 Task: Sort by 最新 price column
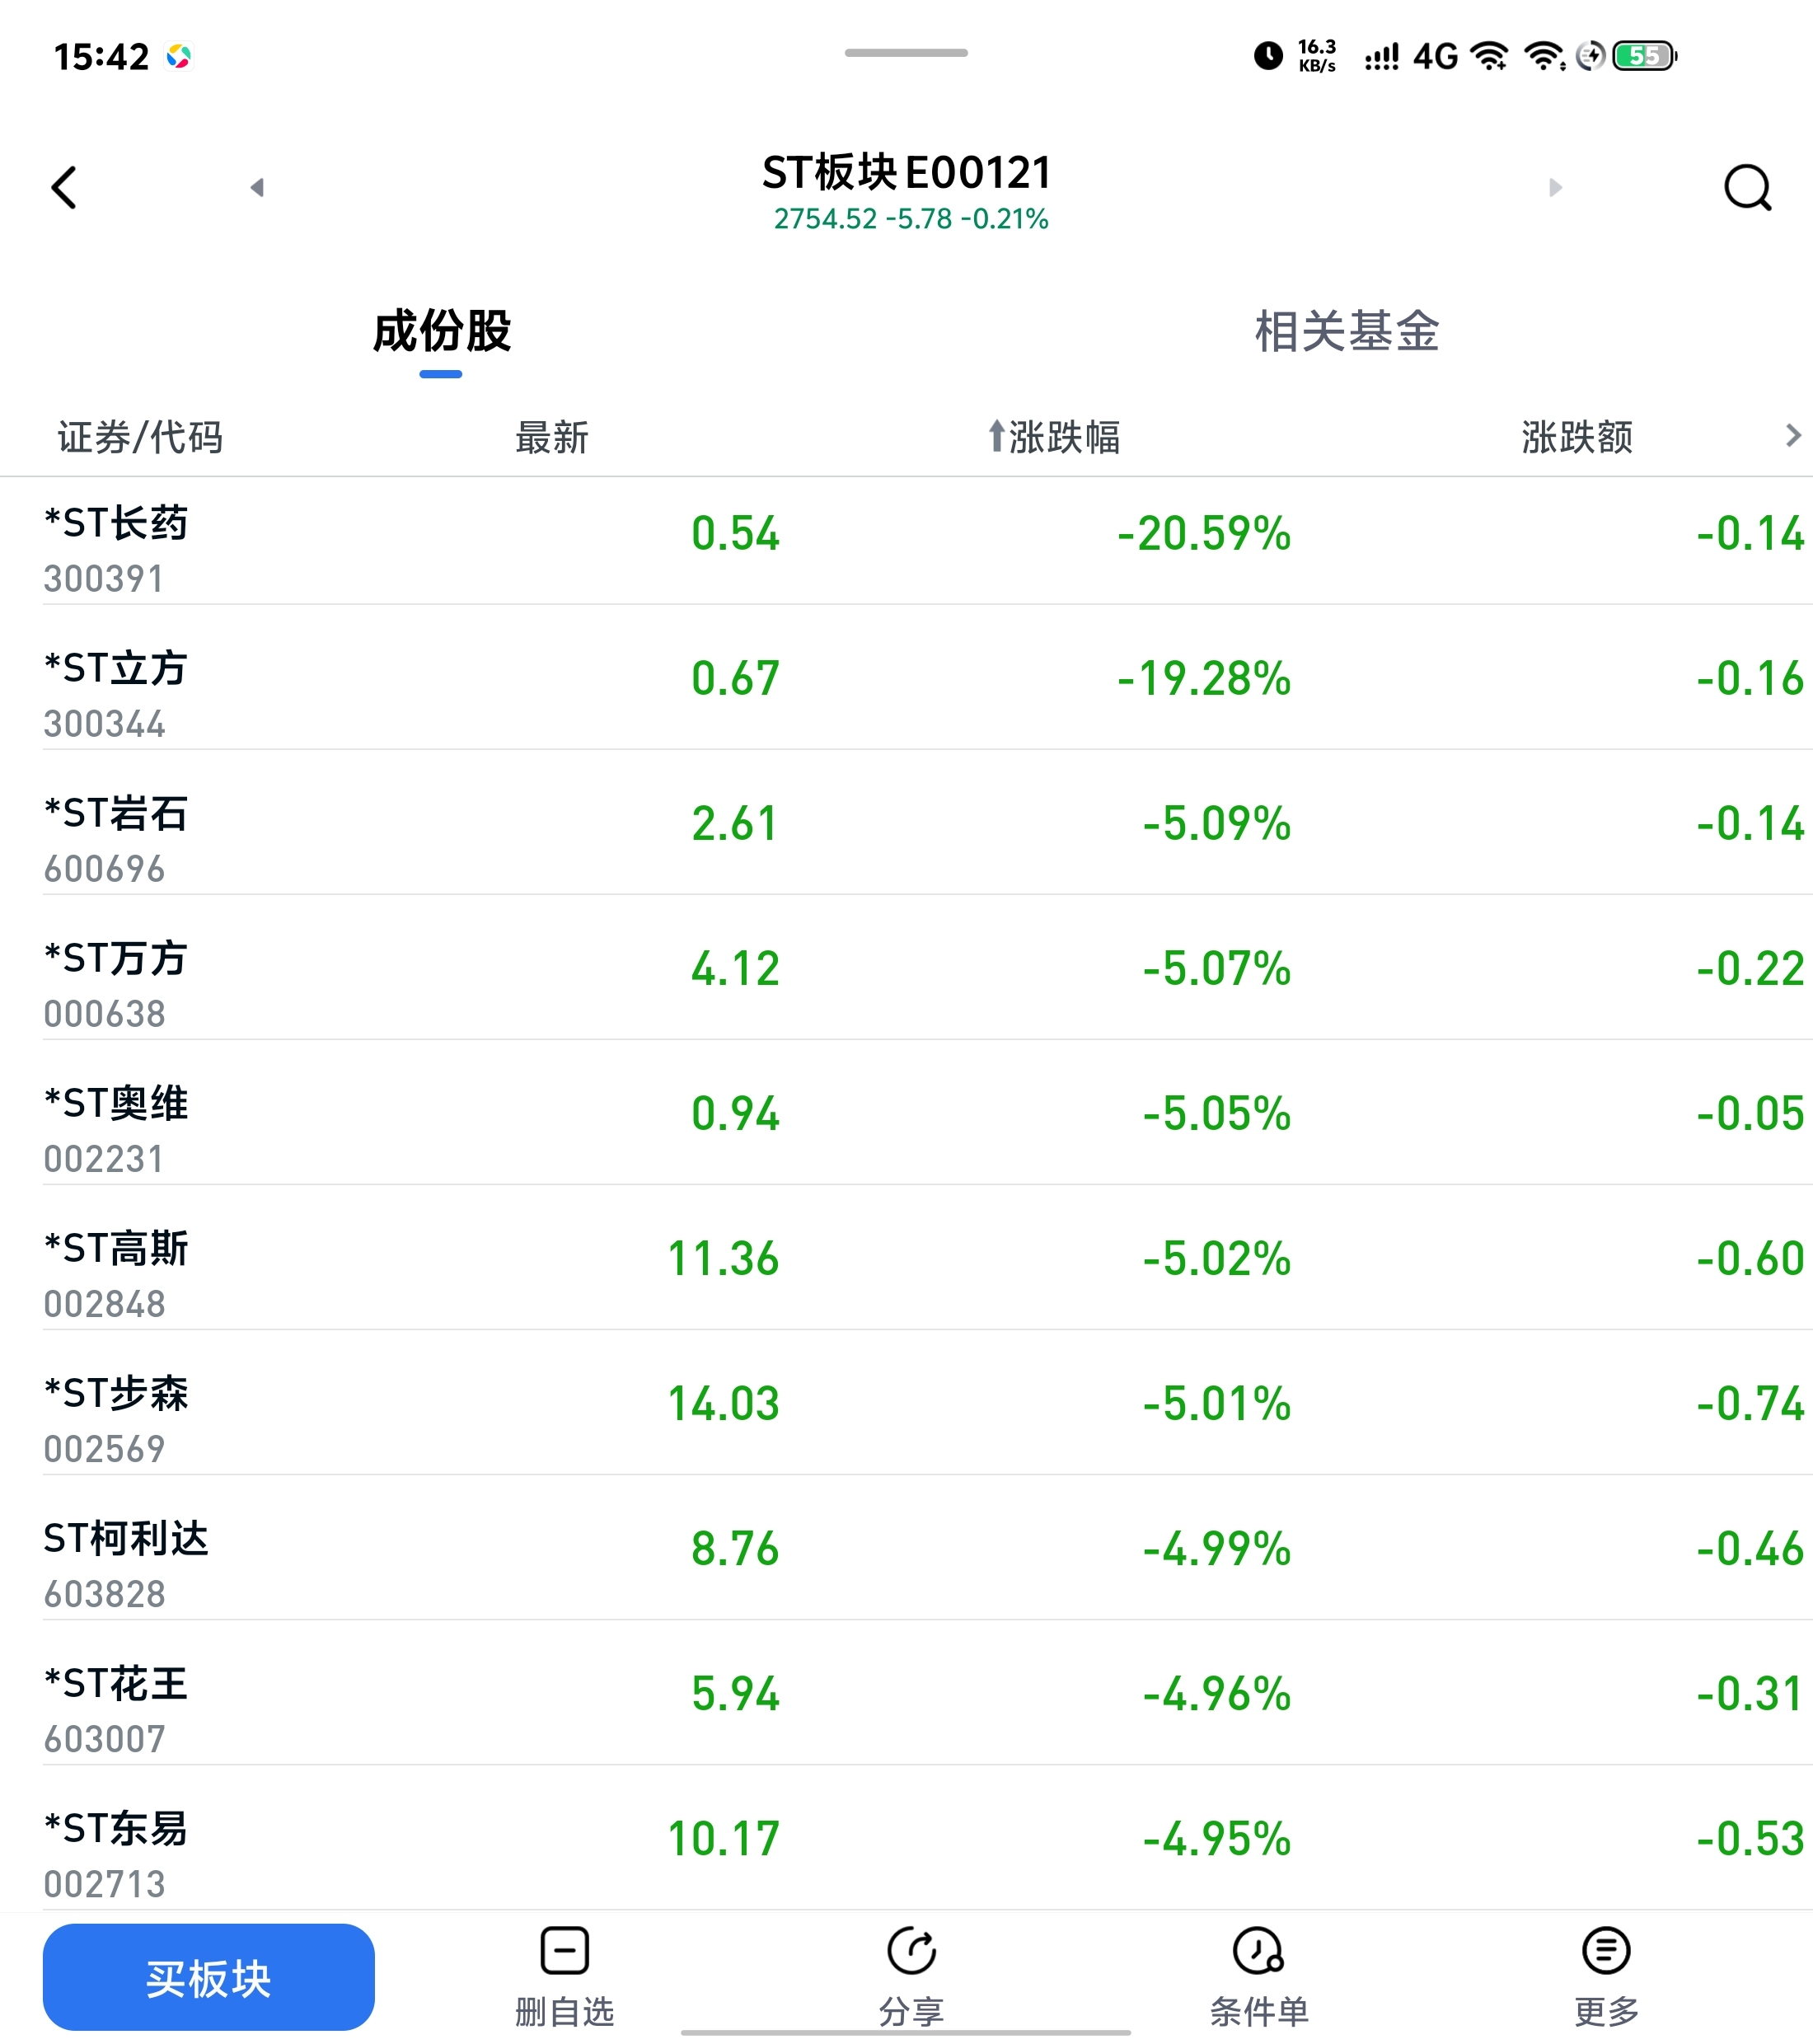coord(552,437)
